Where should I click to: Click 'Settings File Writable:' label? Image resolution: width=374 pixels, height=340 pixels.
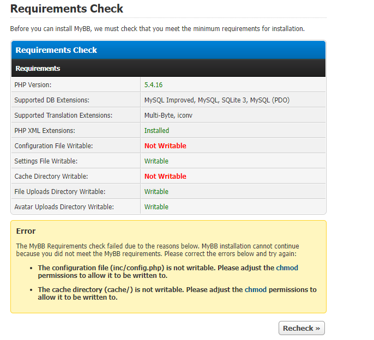click(46, 161)
